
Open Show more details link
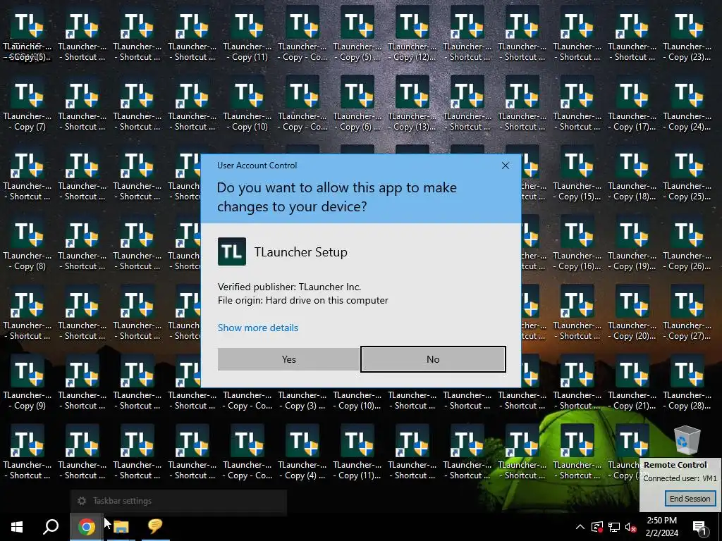pos(258,328)
